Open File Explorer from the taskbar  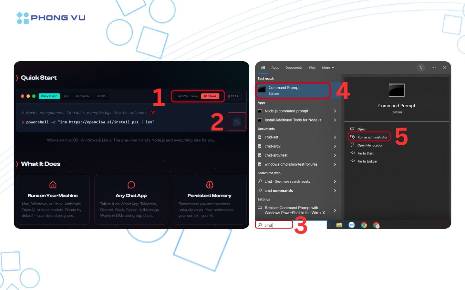pyautogui.click(x=339, y=225)
